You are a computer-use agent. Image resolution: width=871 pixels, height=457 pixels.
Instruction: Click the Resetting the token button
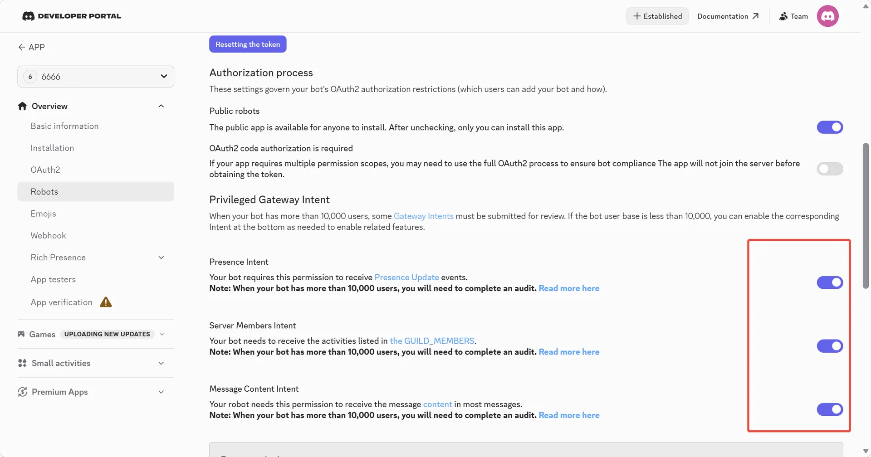pos(248,44)
